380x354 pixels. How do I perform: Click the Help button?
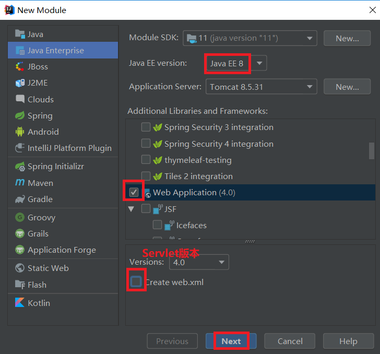(x=348, y=341)
